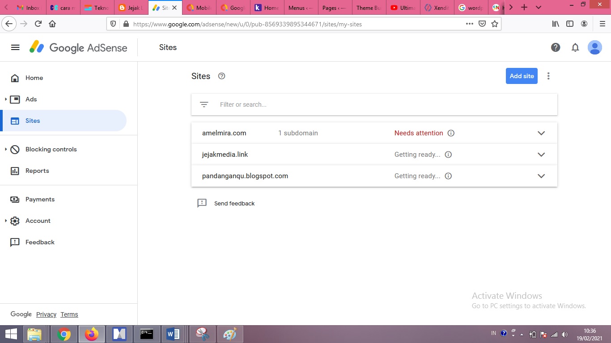The height and width of the screenshot is (343, 611).
Task: Expand the Account sidebar section arrow
Action: pos(6,221)
